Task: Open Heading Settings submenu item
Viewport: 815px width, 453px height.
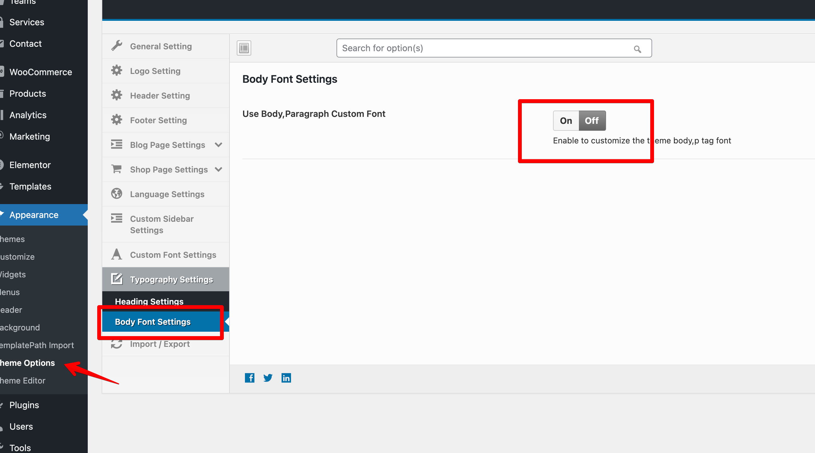Action: tap(149, 301)
